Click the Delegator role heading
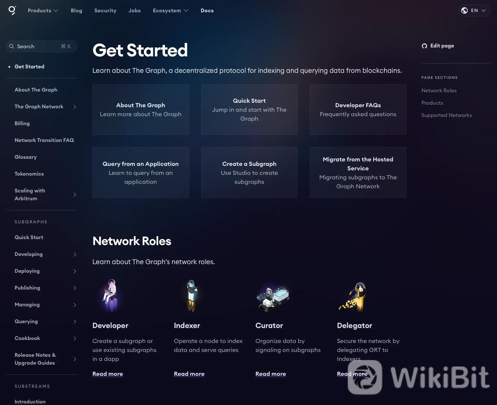 tap(355, 325)
